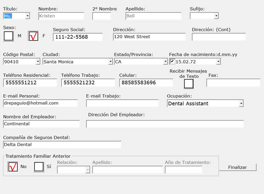Click into the Fax field
This screenshot has width=264, height=194.
[233, 83]
